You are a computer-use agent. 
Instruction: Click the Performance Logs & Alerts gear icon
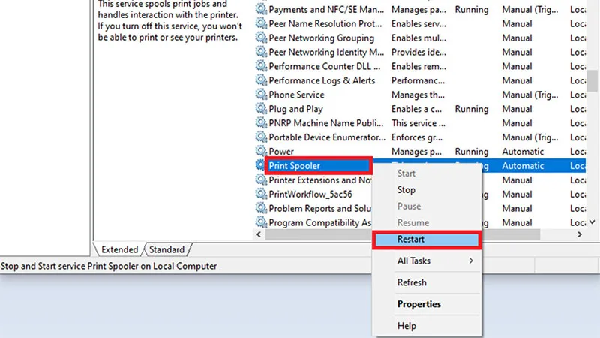click(x=261, y=80)
